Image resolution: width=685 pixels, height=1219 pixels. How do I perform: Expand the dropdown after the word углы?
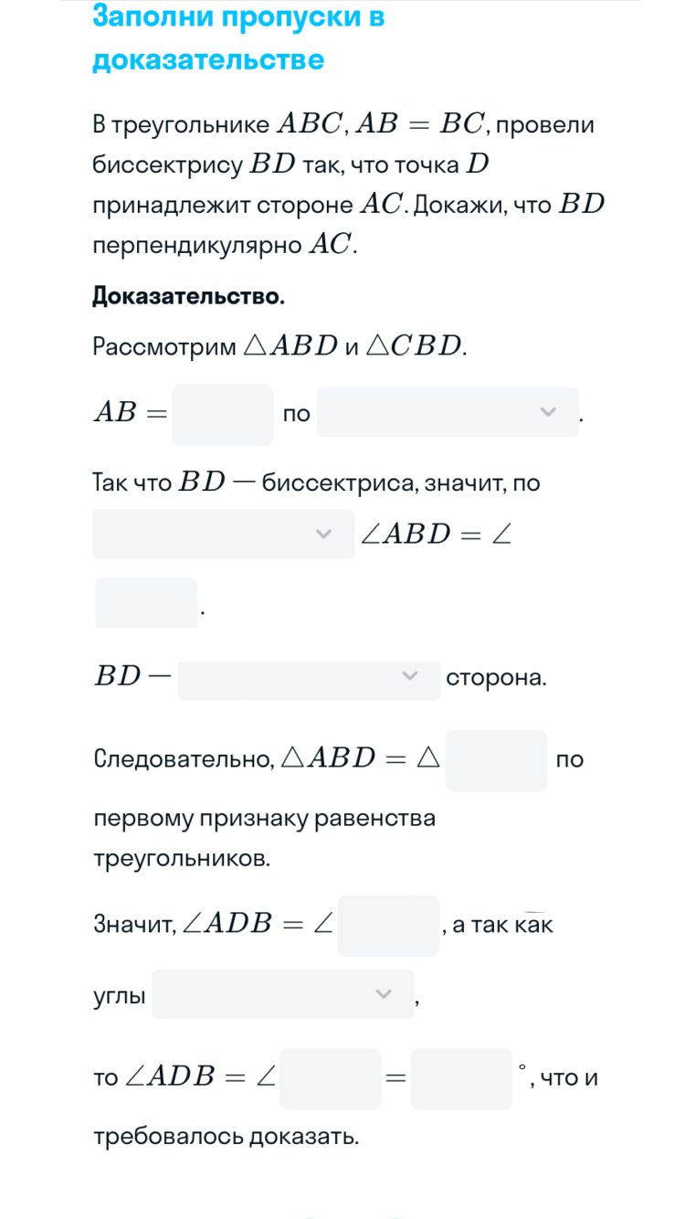[283, 994]
